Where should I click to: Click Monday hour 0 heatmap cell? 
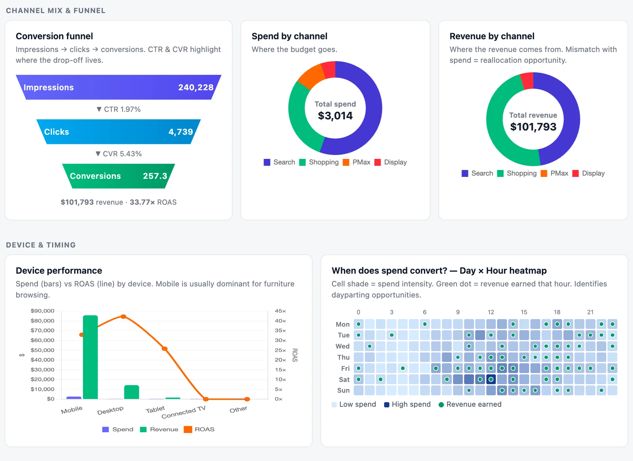click(359, 324)
